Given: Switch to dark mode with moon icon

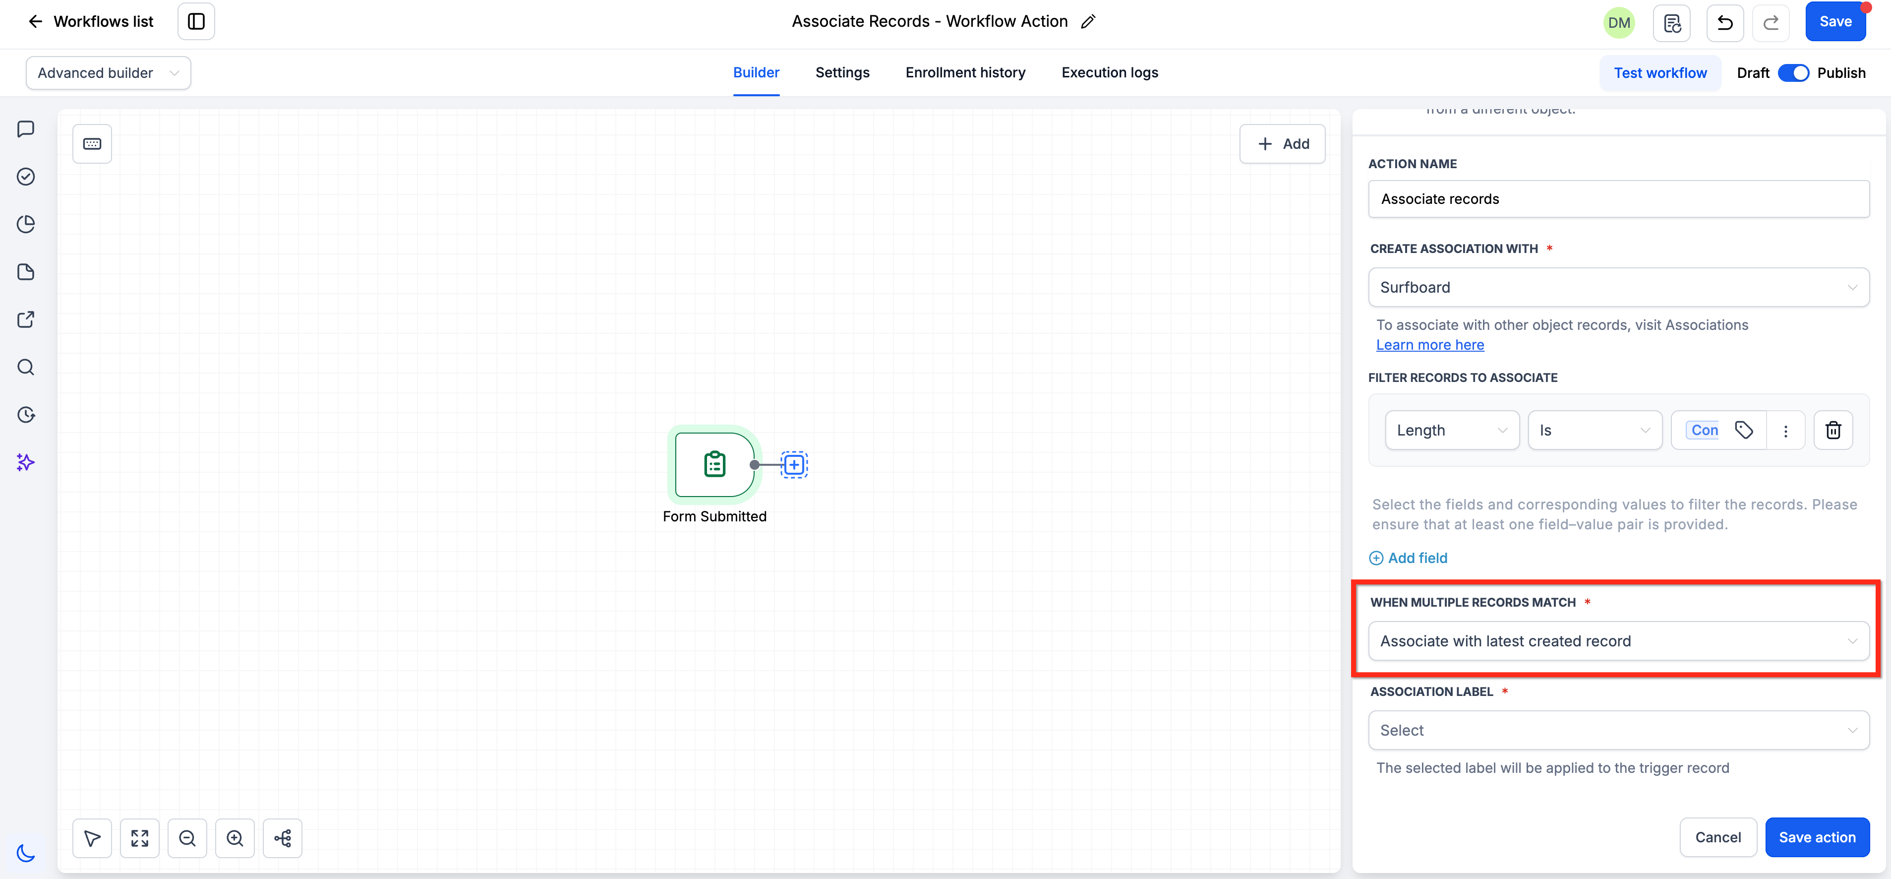Looking at the screenshot, I should pos(26,853).
